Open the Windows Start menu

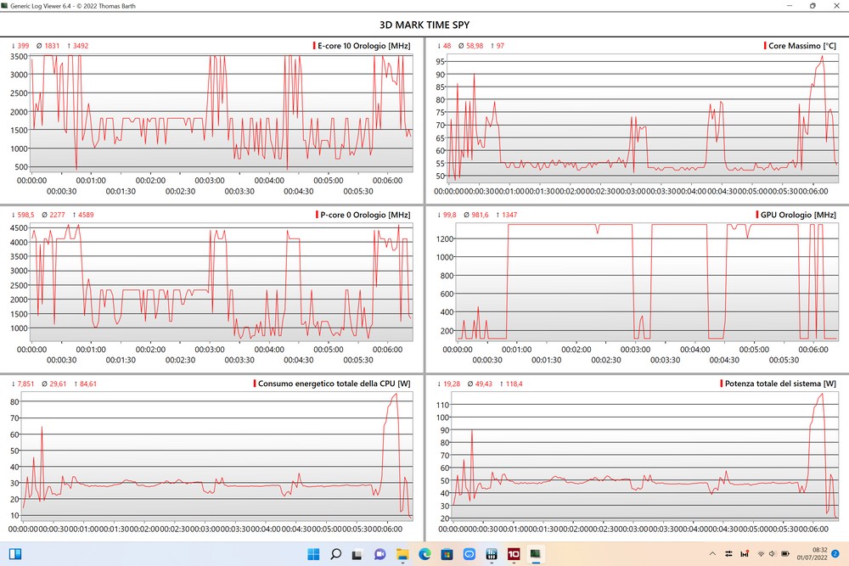[x=313, y=554]
